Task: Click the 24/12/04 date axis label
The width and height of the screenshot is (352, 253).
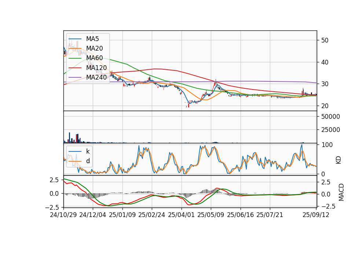Action: tap(93, 215)
